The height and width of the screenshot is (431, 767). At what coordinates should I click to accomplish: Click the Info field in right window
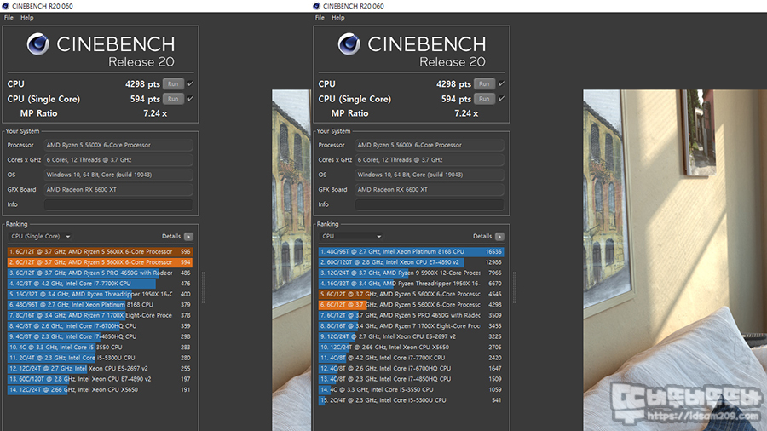pos(430,204)
